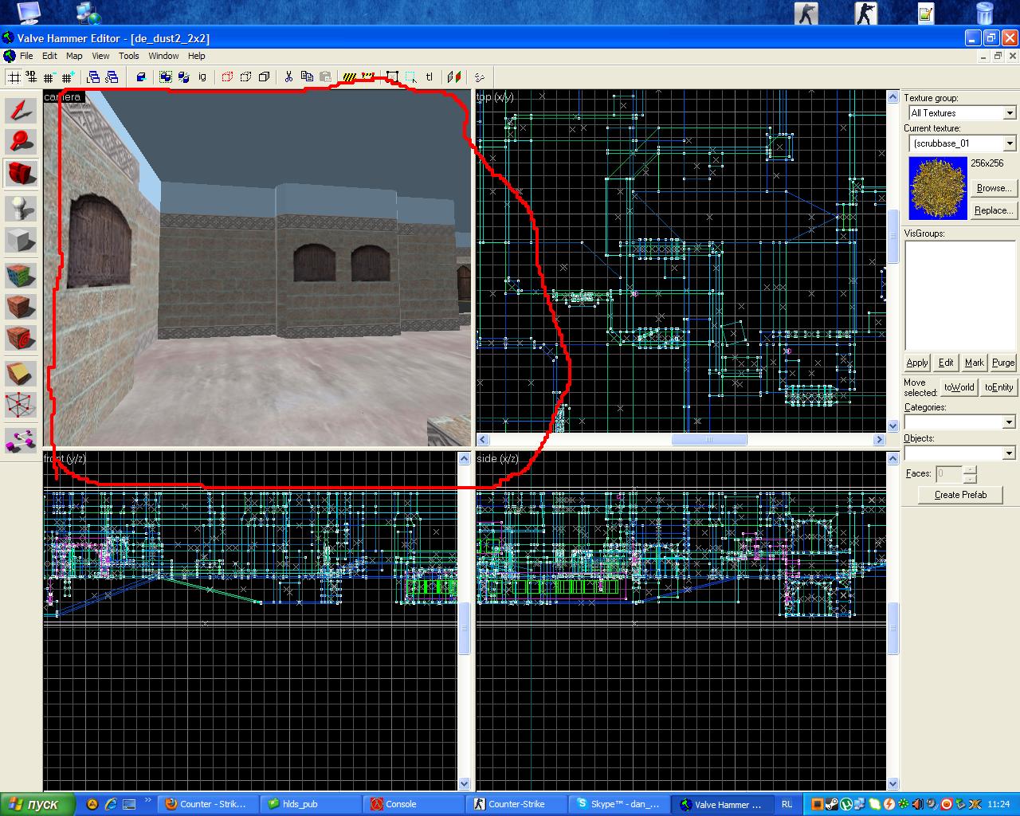Viewport: 1020px width, 816px height.
Task: Open the Windows Start (пуск) button
Action: [38, 804]
